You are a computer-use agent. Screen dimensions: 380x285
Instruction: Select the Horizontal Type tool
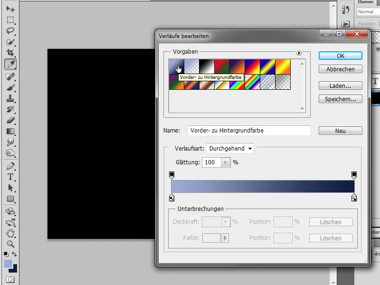10,177
